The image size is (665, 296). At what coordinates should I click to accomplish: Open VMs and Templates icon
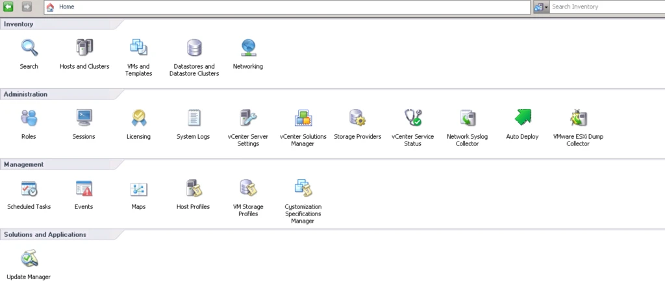pyautogui.click(x=139, y=48)
